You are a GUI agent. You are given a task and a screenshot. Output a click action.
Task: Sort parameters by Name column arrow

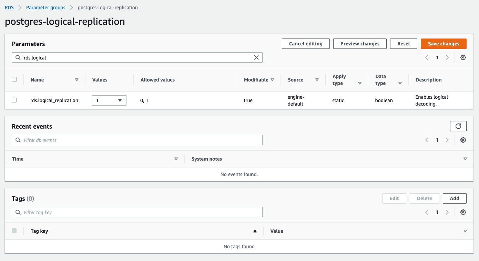(x=77, y=80)
